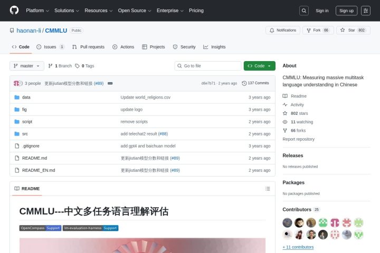Switch to the Pull requests tab
Viewport: 380px width, 253px height.
coord(89,47)
